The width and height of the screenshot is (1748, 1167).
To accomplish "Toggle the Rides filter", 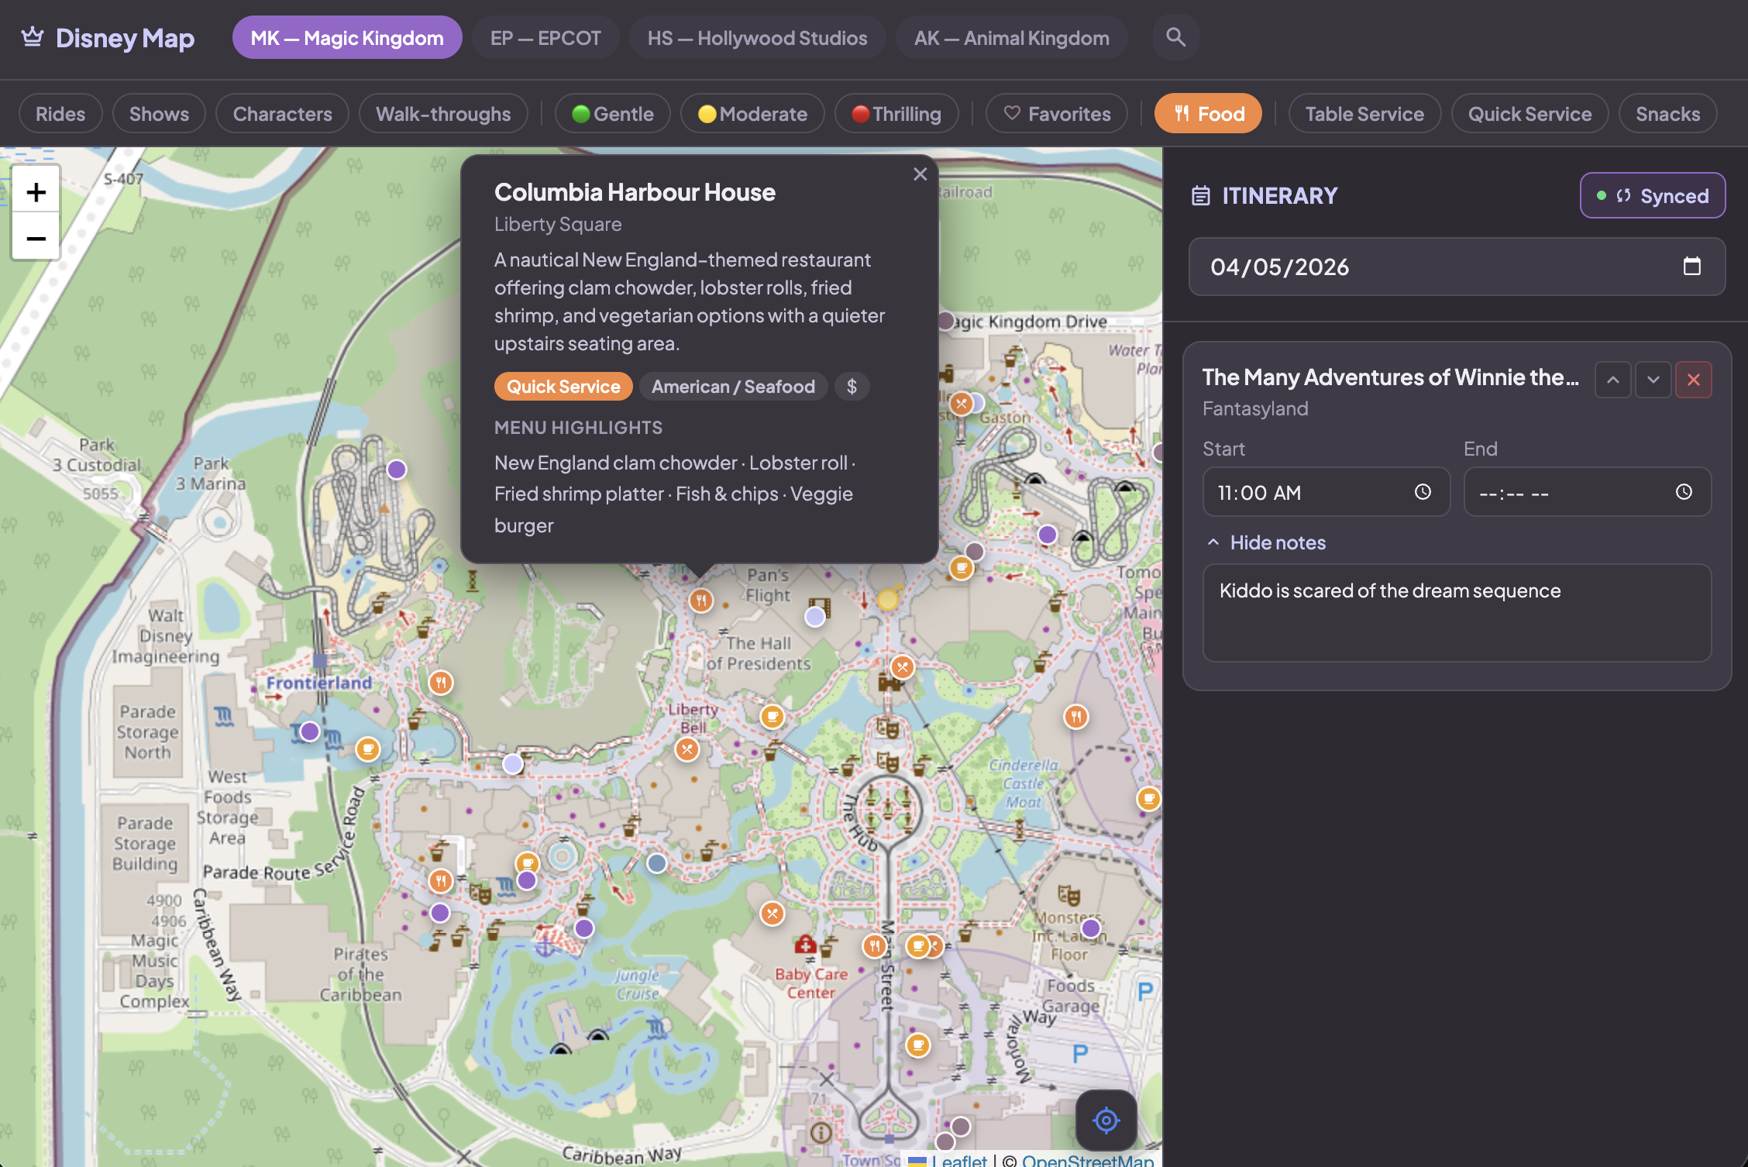I will pyautogui.click(x=60, y=114).
